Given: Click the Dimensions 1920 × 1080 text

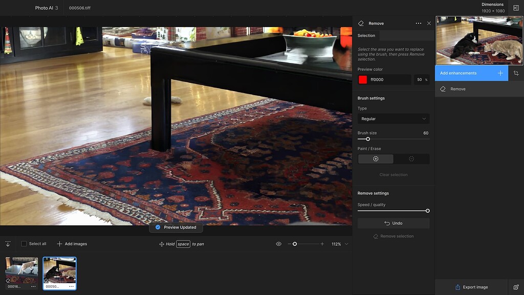Looking at the screenshot, I should point(493,8).
